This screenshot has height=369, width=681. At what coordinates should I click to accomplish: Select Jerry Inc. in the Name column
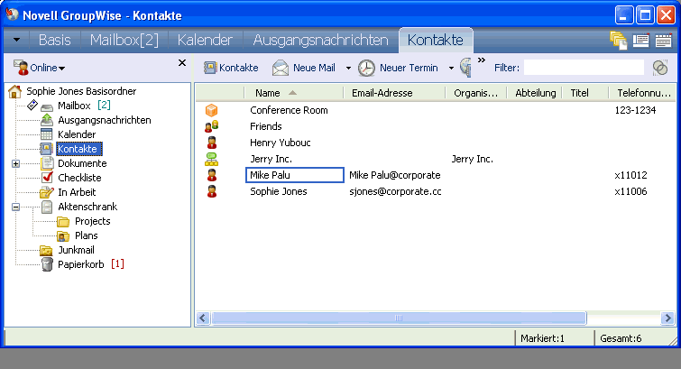coord(271,159)
